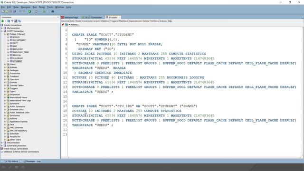
Task: Click the binoculars Find DB Object icon
Action: (53, 11)
